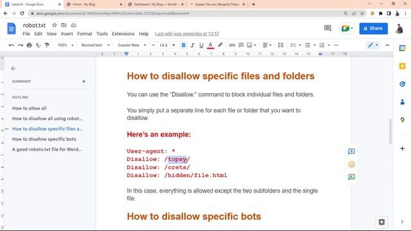Screen dimensions: 411x231
Task: Open Google Maps side panel
Action: tap(402, 120)
